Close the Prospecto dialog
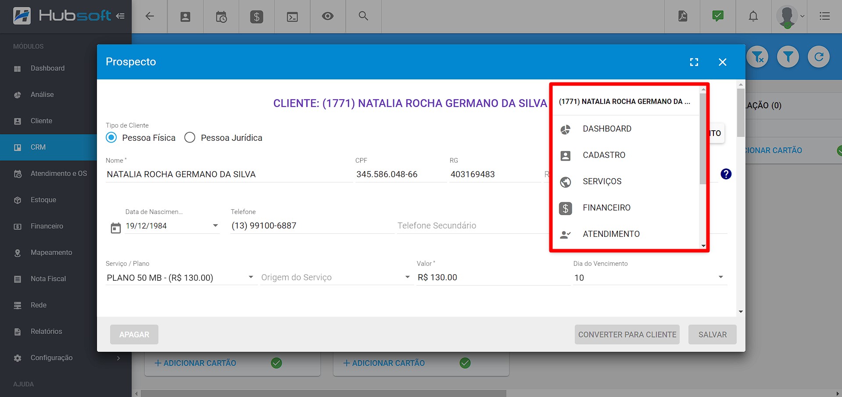Screen dimensions: 842x397 [x=723, y=62]
